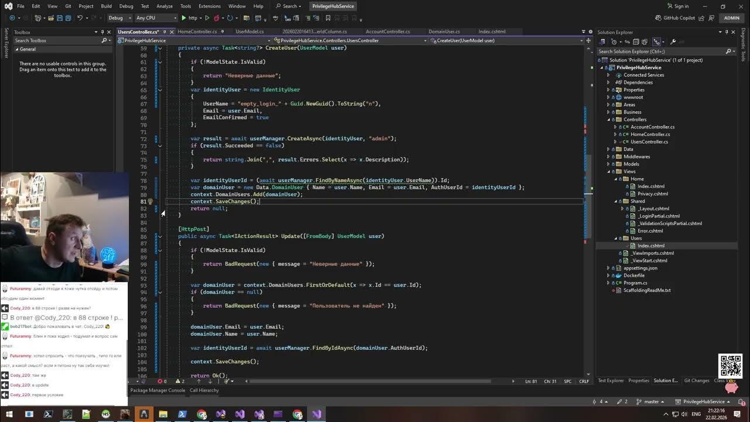Open Call Hierarchy panel
This screenshot has width=750, height=422.
coord(204,390)
